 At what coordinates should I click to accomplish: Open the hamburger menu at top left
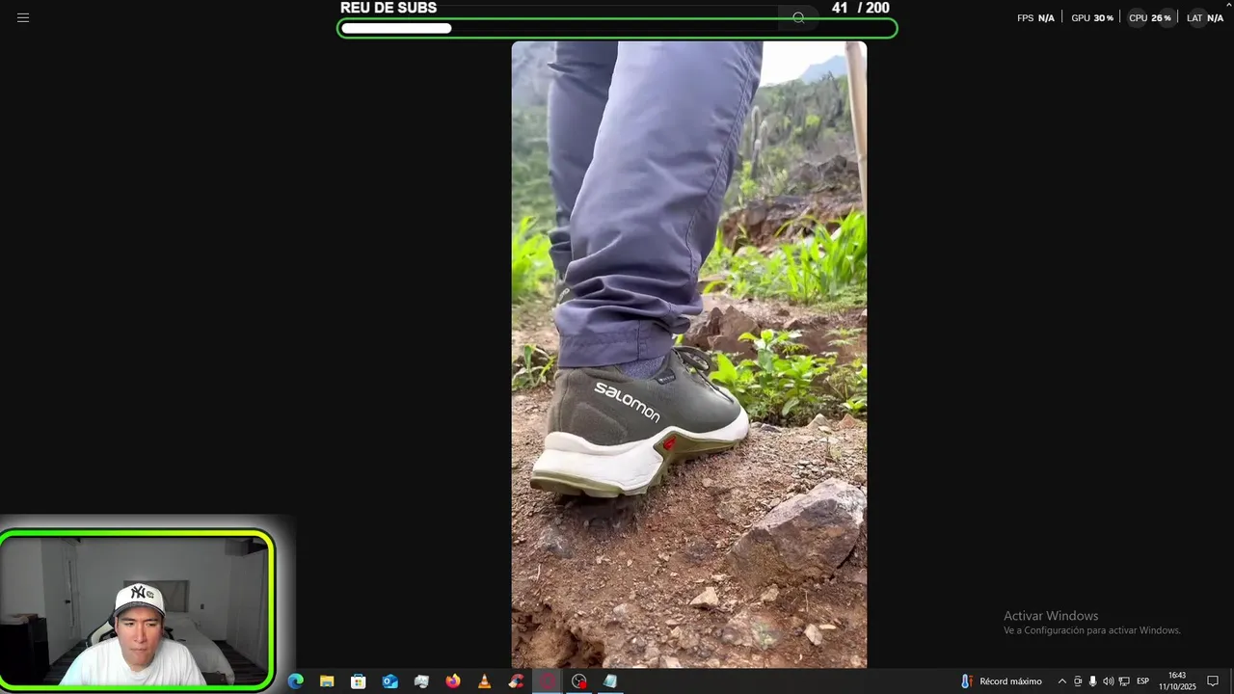(x=23, y=17)
